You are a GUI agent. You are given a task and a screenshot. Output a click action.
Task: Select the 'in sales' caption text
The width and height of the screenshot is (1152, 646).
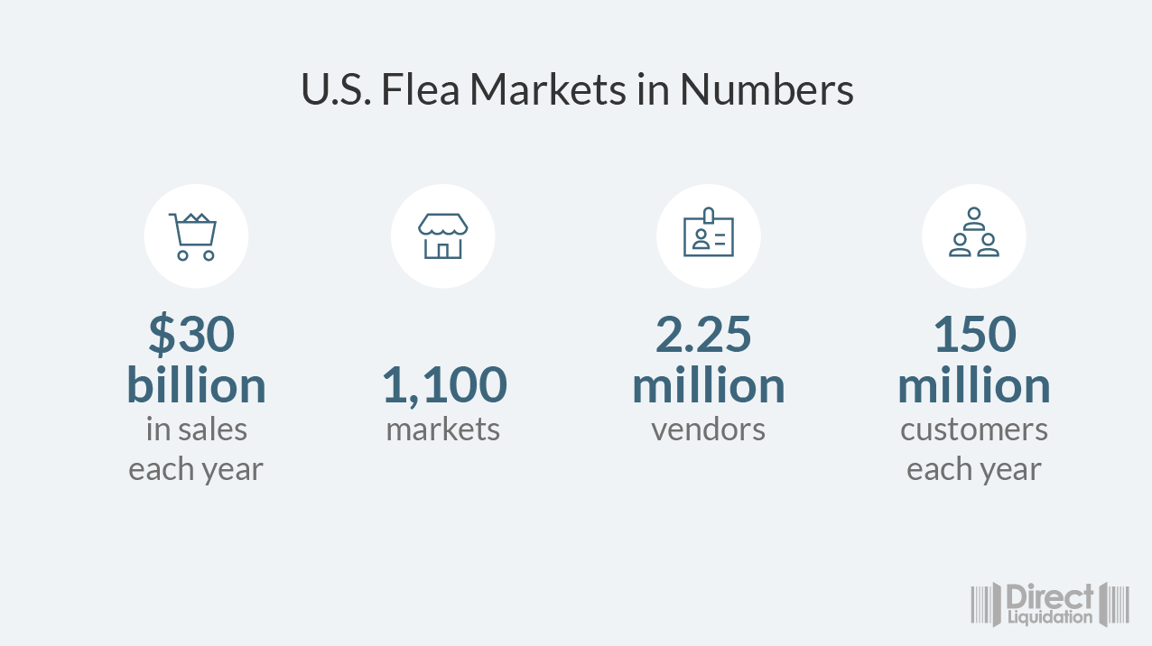(x=196, y=429)
